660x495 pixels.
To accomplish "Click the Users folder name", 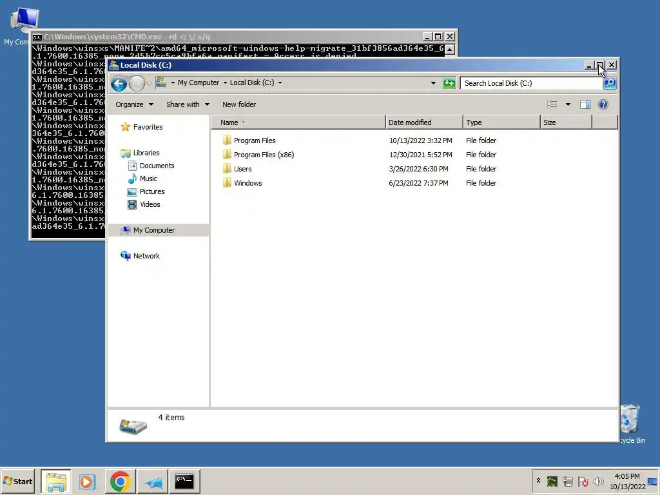I will [x=243, y=170].
